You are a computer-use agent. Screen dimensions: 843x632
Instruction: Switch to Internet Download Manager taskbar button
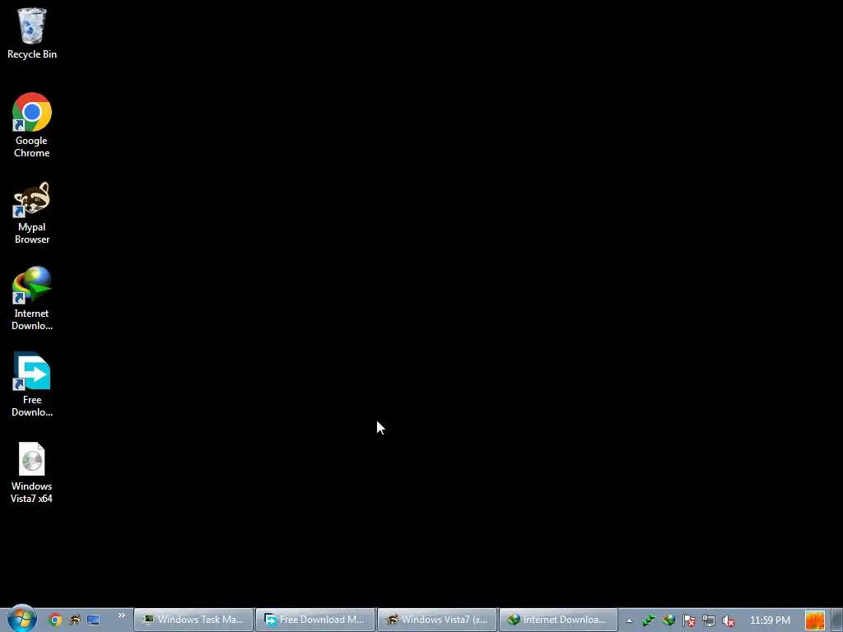559,620
